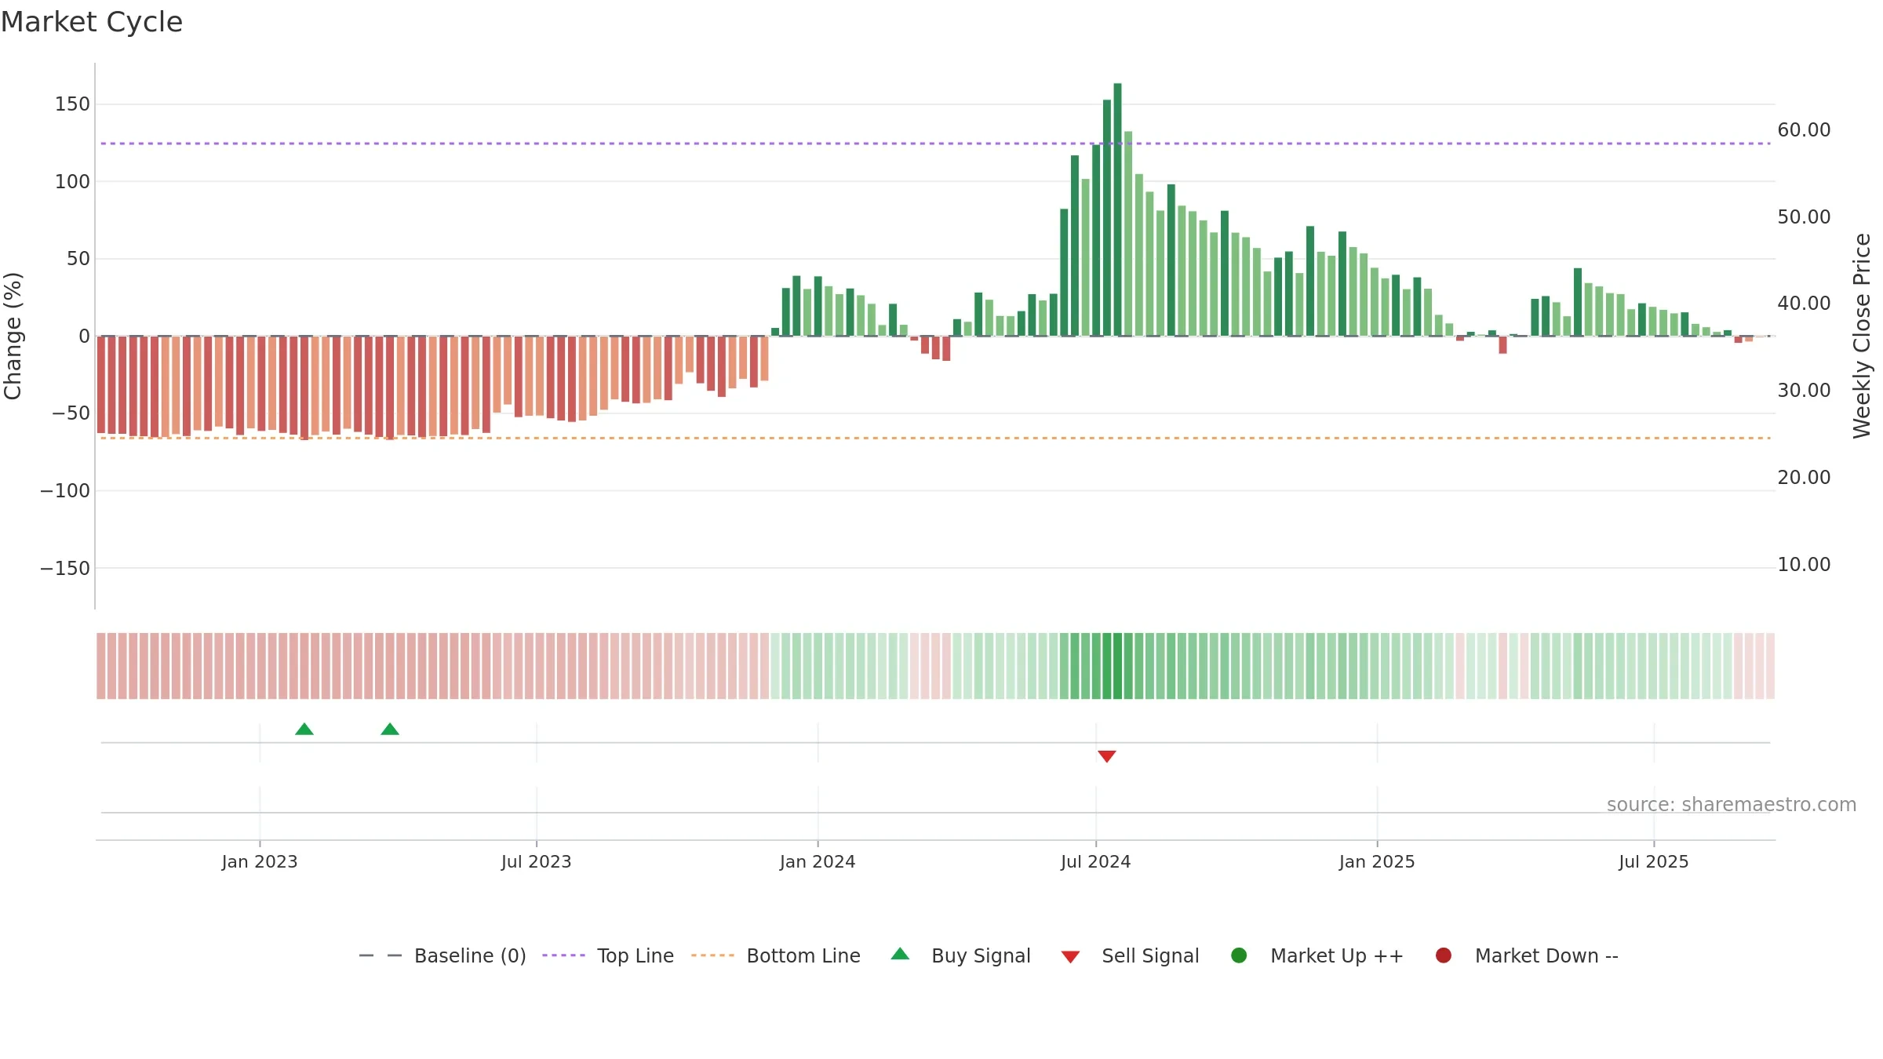
Task: Click the 150 left axis tick label
Action: [72, 104]
